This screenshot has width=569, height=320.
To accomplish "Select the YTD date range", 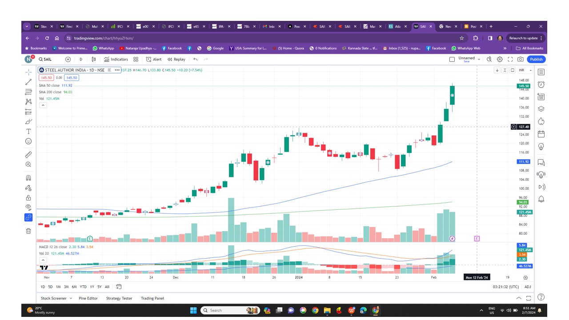I will coord(83,287).
